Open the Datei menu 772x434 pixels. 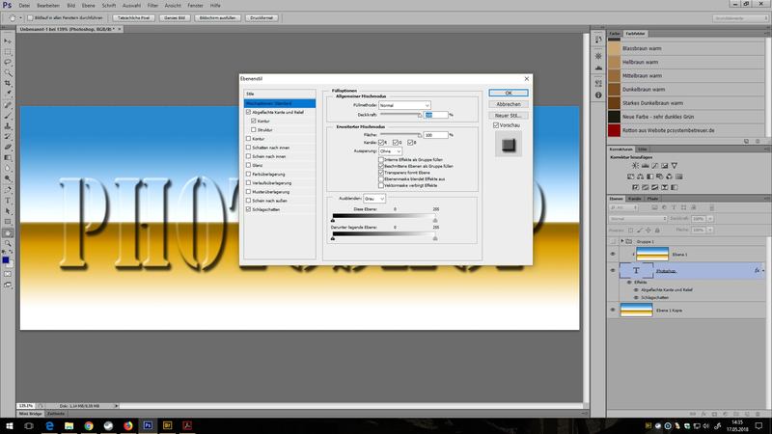pyautogui.click(x=24, y=6)
